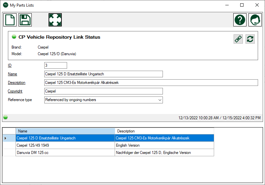Open help with the question mark icon
The image size is (265, 185).
(x=240, y=20)
